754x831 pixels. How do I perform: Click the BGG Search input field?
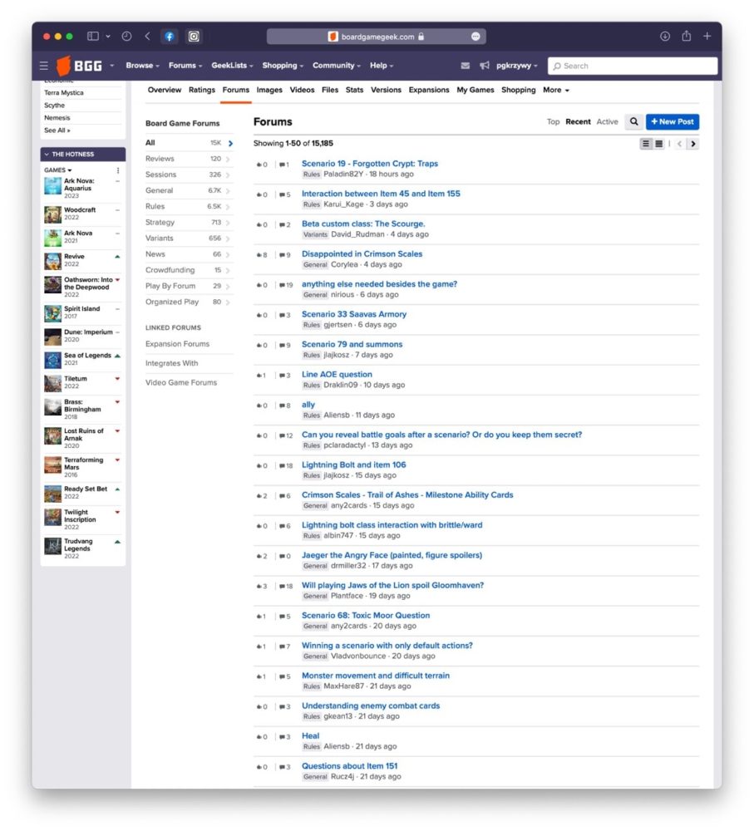click(x=633, y=66)
